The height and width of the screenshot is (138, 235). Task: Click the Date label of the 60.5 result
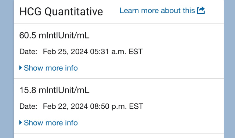[x=28, y=52]
